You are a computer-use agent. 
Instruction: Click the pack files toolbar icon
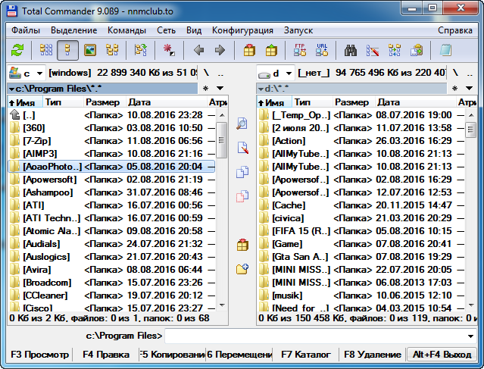coord(249,50)
